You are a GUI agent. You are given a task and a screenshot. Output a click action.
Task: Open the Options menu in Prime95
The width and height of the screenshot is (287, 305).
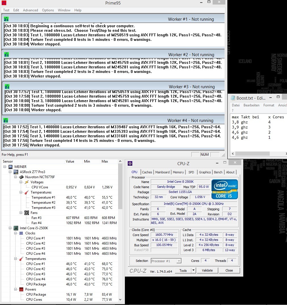click(x=48, y=10)
